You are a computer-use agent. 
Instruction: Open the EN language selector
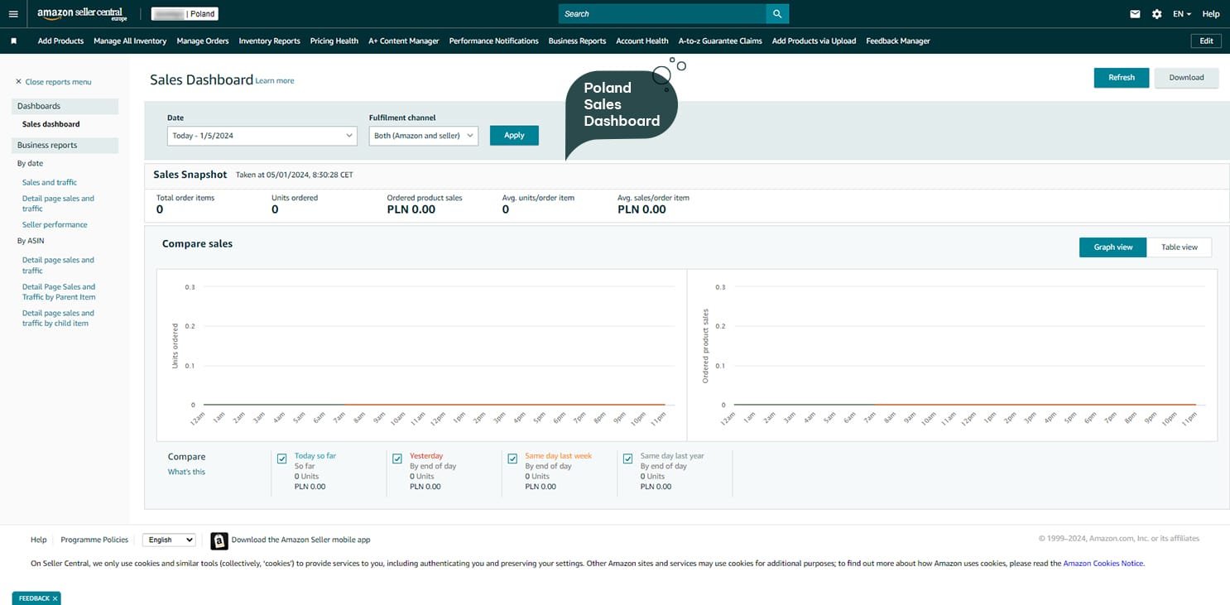(1181, 14)
